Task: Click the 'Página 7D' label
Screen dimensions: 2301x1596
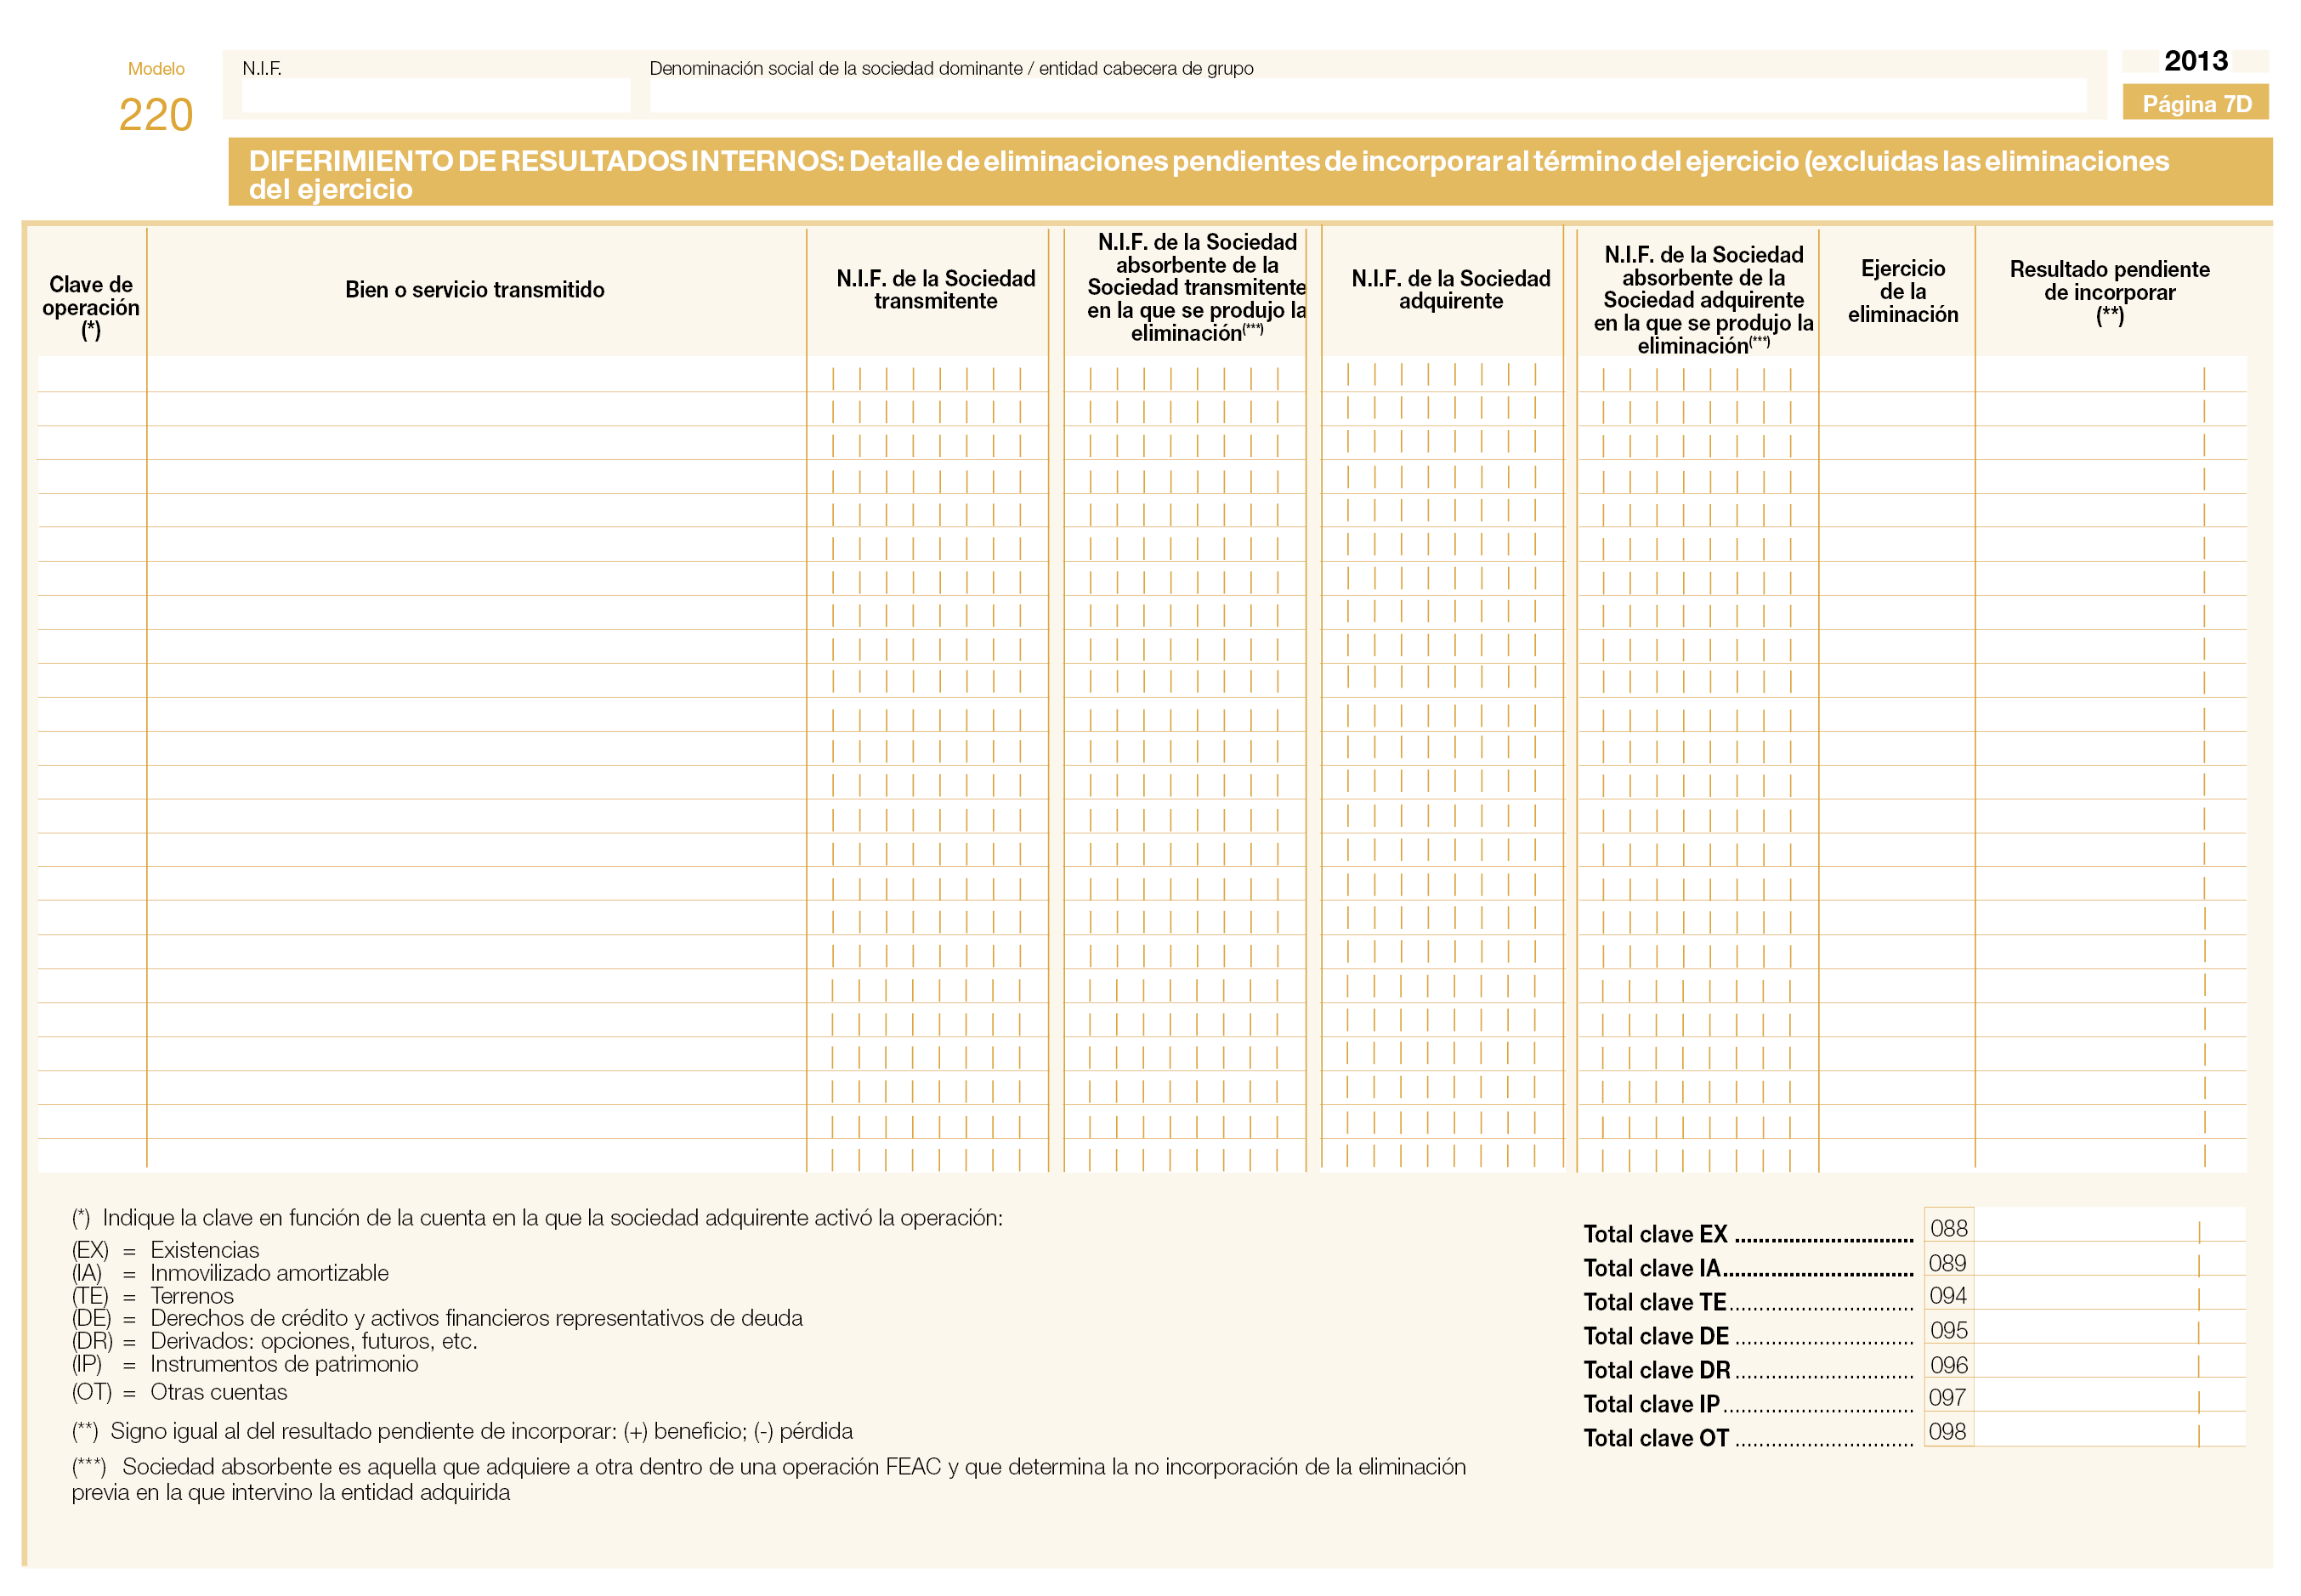Action: (x=2195, y=103)
